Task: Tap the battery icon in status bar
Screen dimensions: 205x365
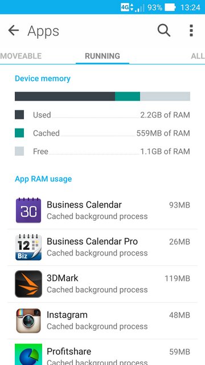Action: click(x=170, y=7)
